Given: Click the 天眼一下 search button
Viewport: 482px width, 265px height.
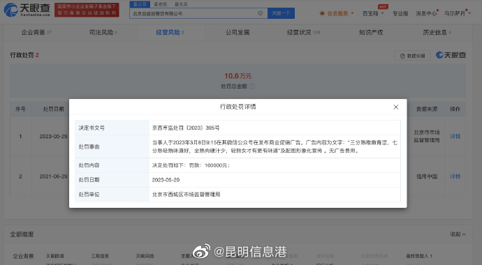Looking at the screenshot, I should coord(281,13).
